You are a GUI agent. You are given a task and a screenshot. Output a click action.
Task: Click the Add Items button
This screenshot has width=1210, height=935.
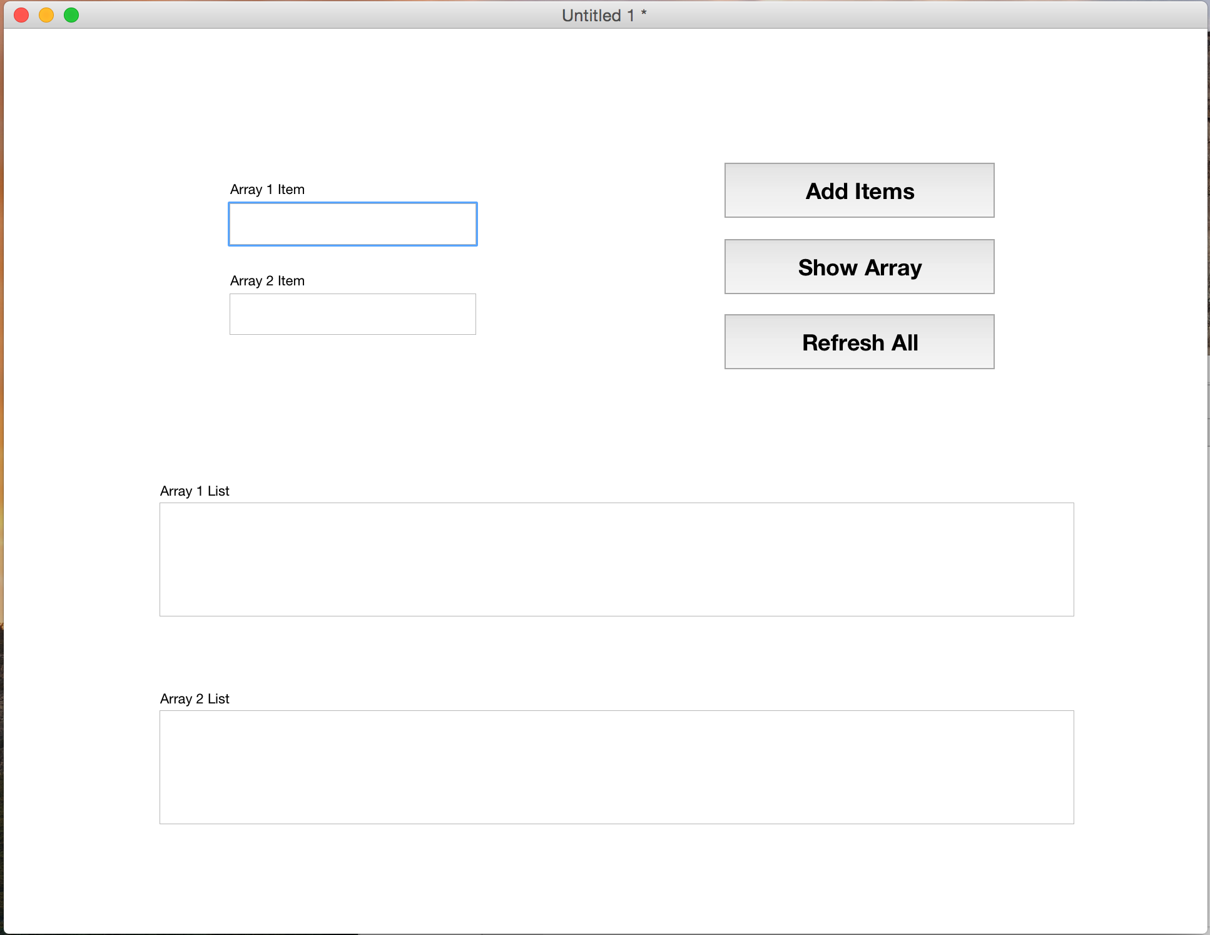coord(859,191)
